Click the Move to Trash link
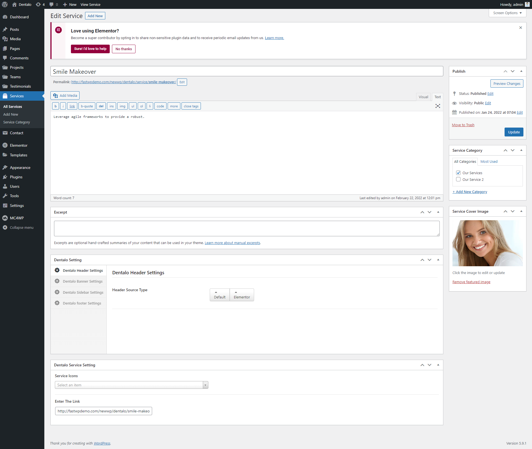The width and height of the screenshot is (532, 449). pyautogui.click(x=463, y=125)
